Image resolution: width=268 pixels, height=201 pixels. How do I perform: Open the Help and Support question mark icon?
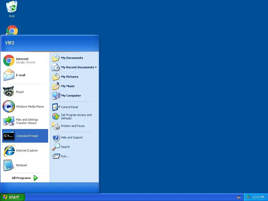[56, 137]
